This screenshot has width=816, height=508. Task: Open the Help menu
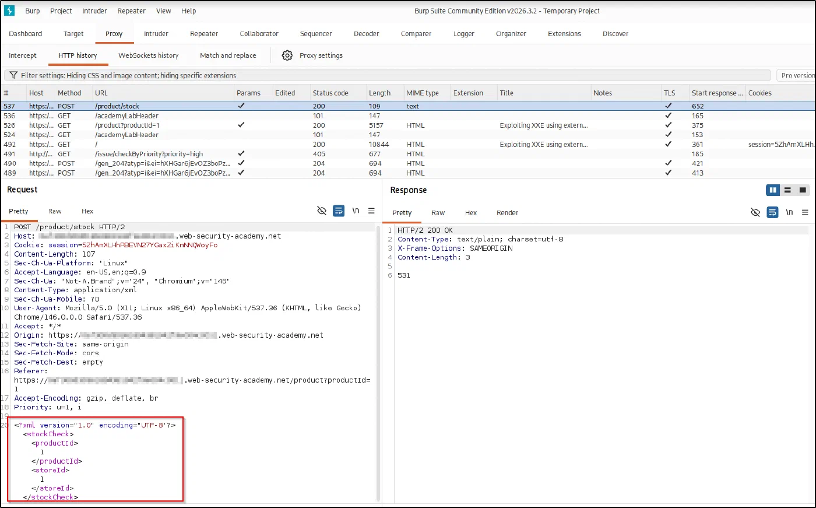189,10
